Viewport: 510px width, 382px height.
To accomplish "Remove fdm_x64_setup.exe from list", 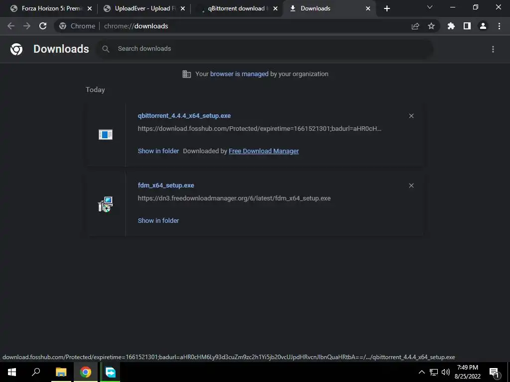I will [411, 186].
